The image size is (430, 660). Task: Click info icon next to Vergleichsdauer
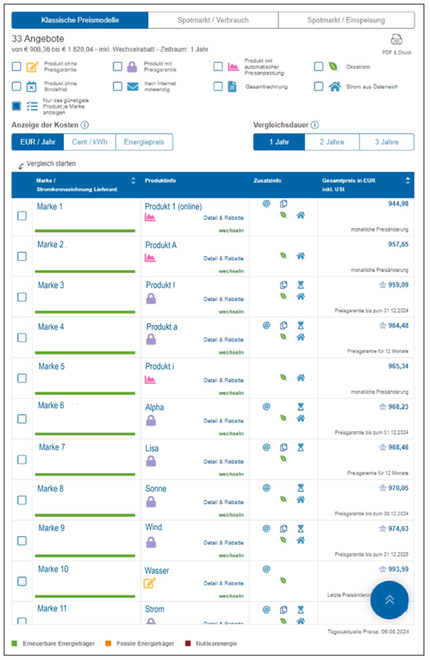pyautogui.click(x=314, y=125)
